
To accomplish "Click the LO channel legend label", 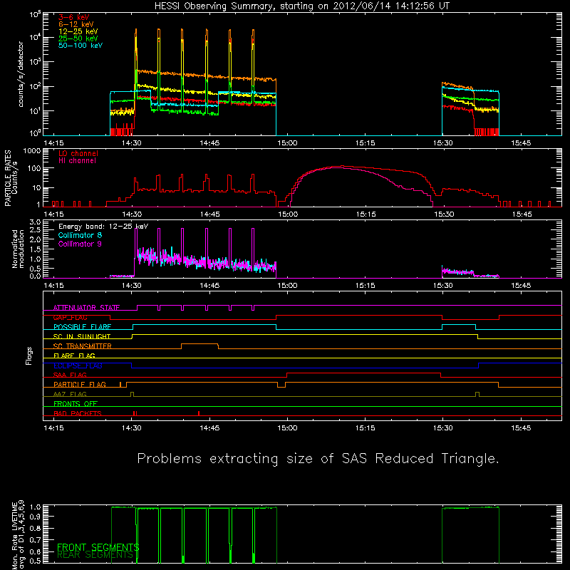I will pos(78,153).
